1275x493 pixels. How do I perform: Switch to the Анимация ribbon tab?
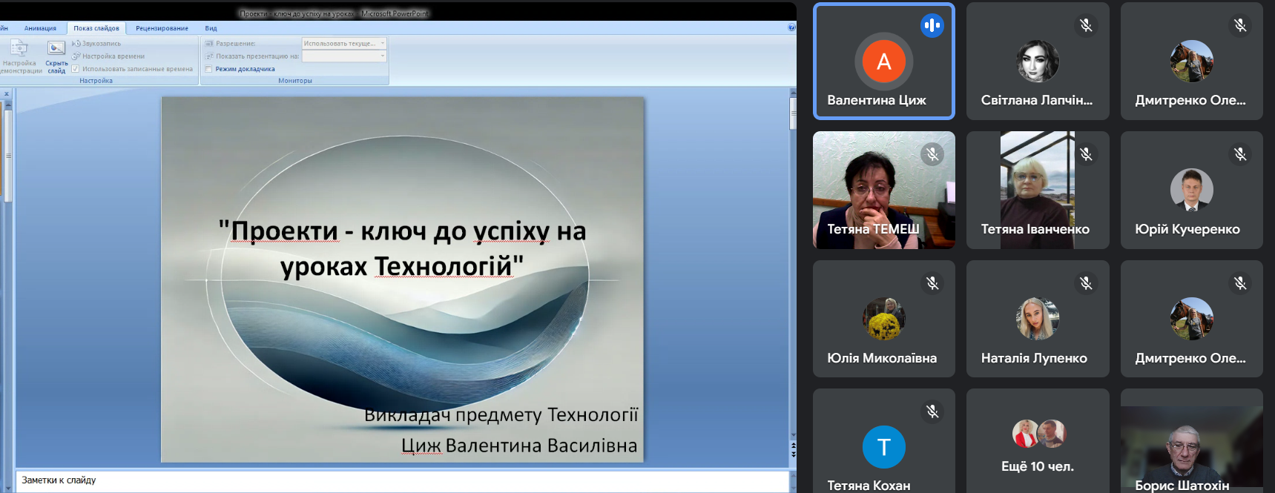coord(40,28)
